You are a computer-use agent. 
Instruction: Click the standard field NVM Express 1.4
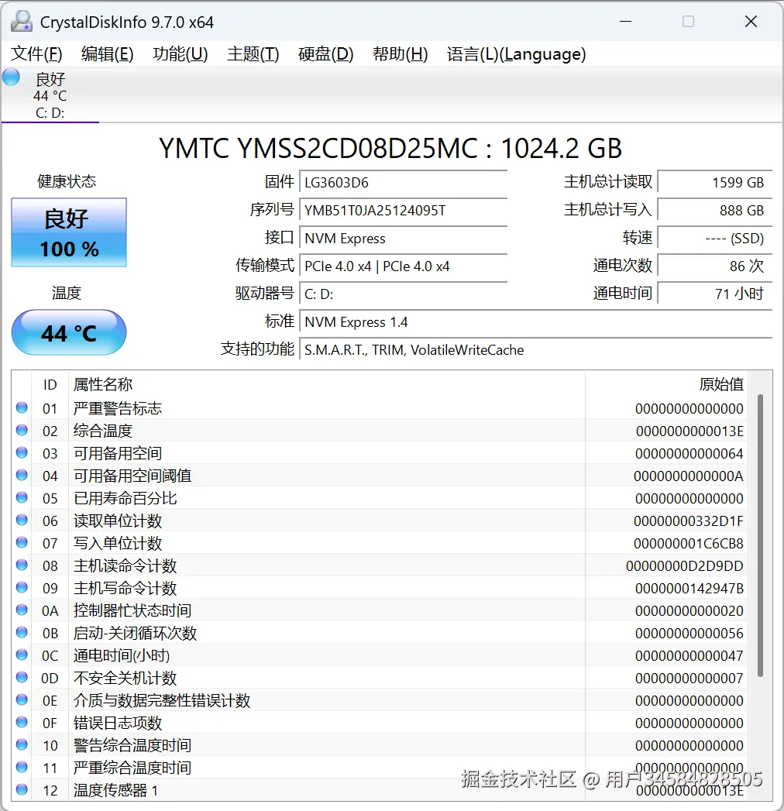tap(536, 322)
